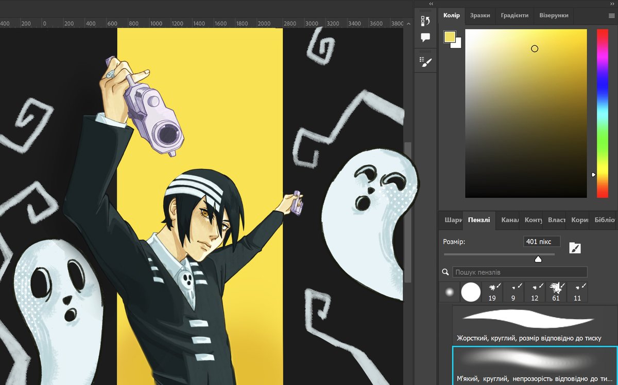This screenshot has height=385, width=618.
Task: Switch to the Зразки tab
Action: pyautogui.click(x=480, y=15)
